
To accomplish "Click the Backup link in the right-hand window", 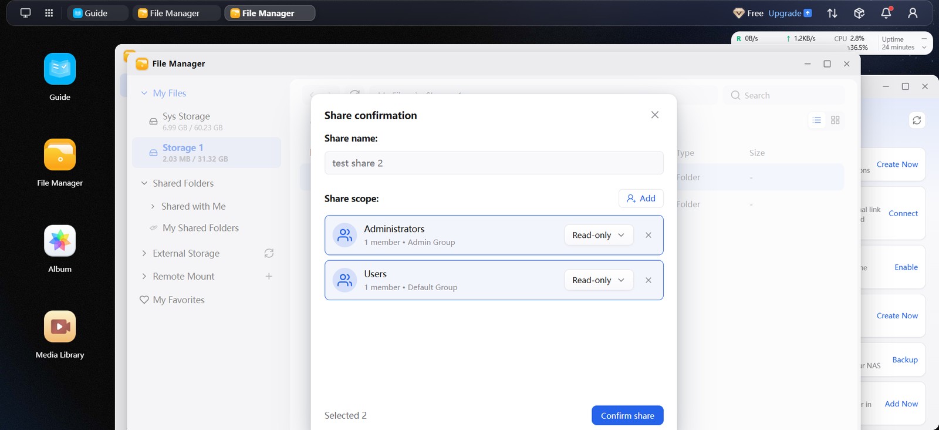I will tap(905, 360).
